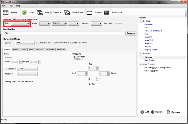Click the Right crop stepper arrows
Viewport: 188px width, 124px height.
pyautogui.click(x=109, y=73)
